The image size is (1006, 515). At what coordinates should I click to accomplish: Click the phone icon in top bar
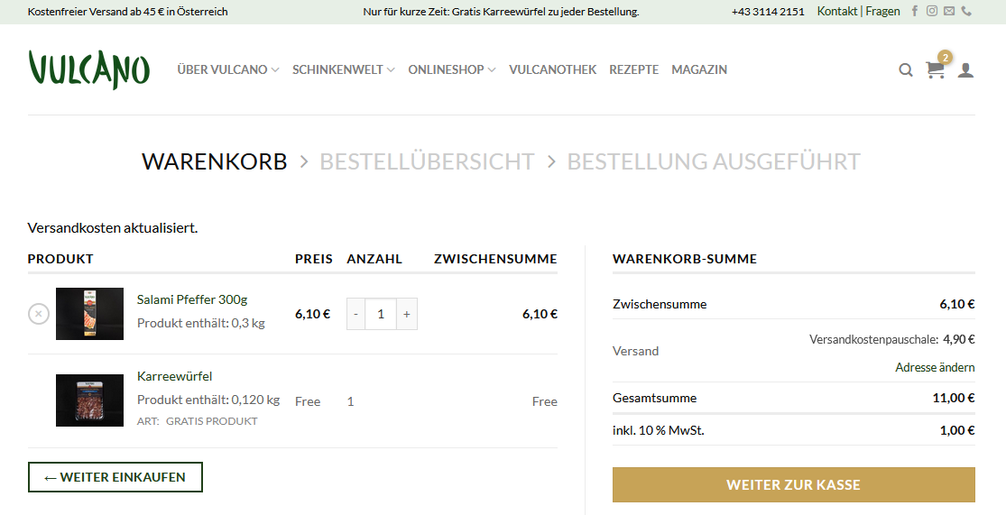pos(966,11)
